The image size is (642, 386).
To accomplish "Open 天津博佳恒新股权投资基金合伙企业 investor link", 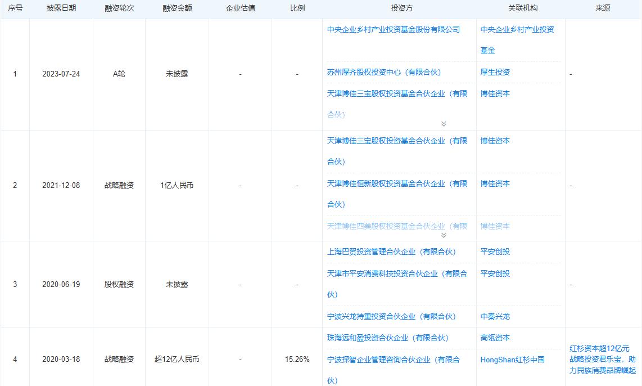I will [x=397, y=194].
